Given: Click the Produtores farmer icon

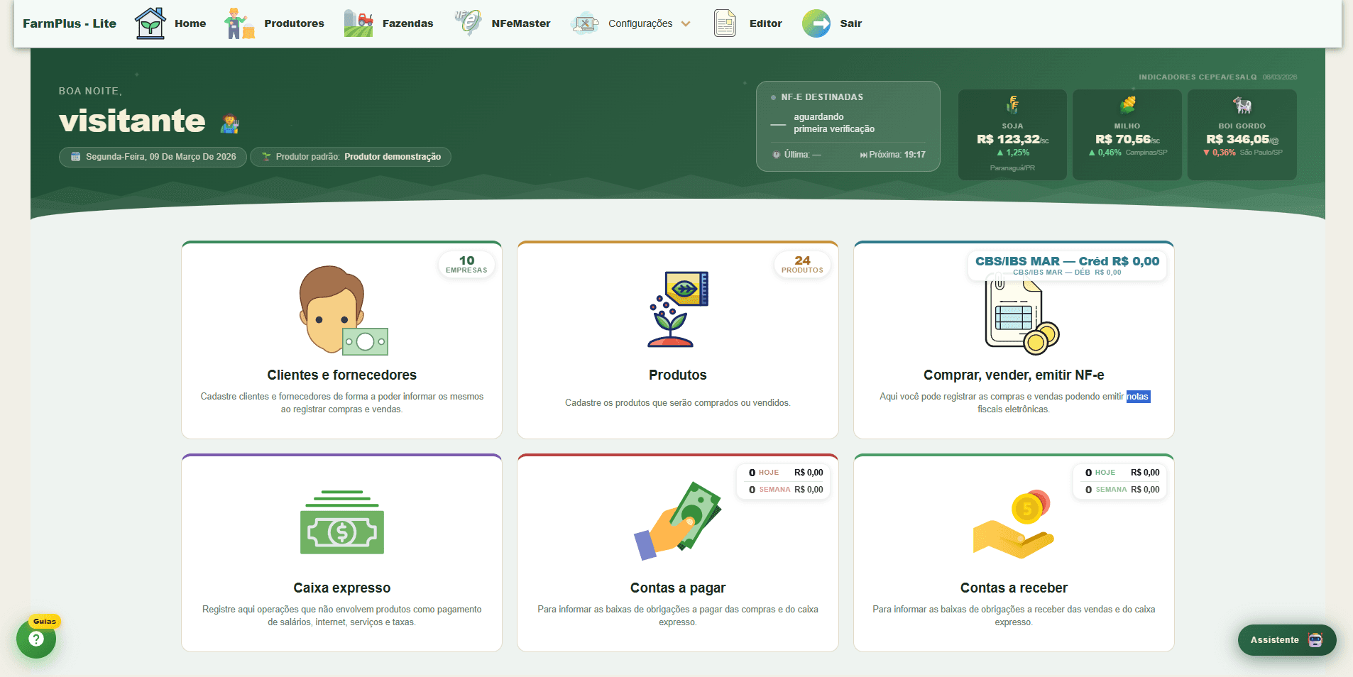Looking at the screenshot, I should coord(239,23).
